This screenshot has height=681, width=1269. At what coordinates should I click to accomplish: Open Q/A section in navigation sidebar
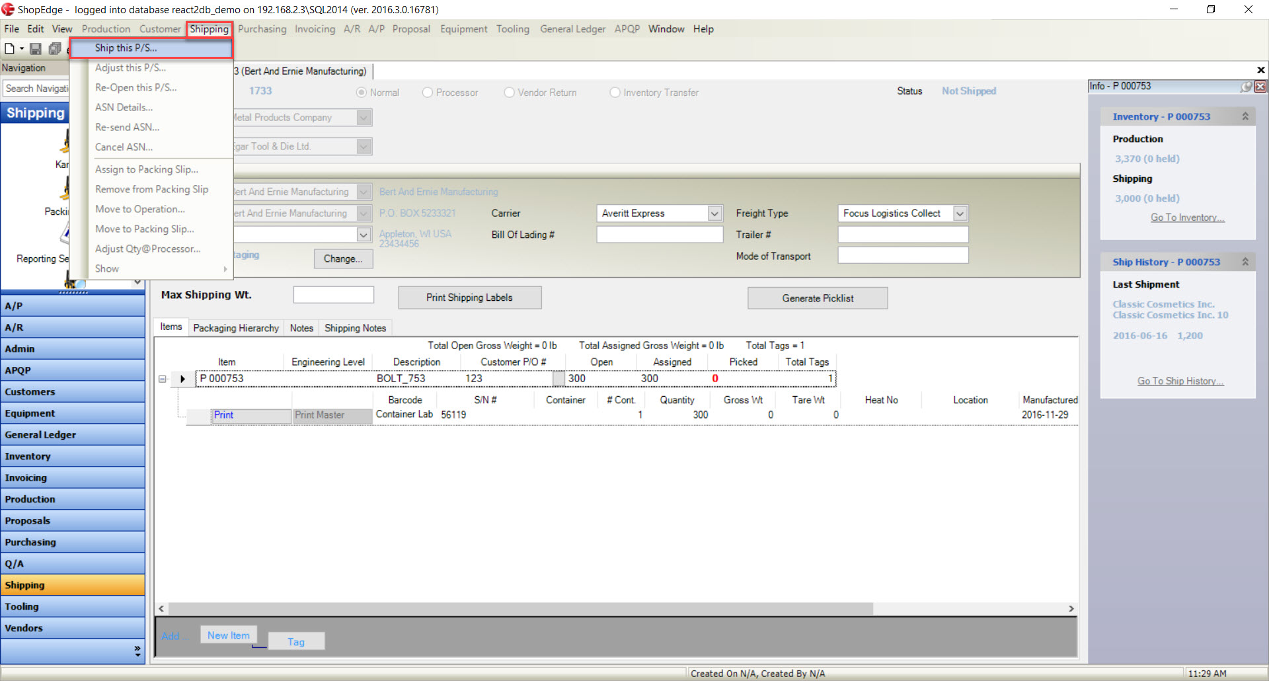pyautogui.click(x=73, y=564)
